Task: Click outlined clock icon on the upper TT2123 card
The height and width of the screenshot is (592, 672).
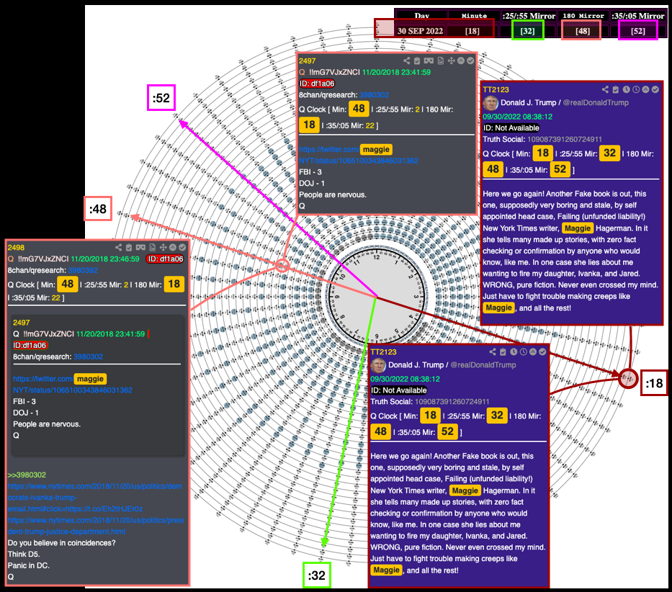Action: 636,89
